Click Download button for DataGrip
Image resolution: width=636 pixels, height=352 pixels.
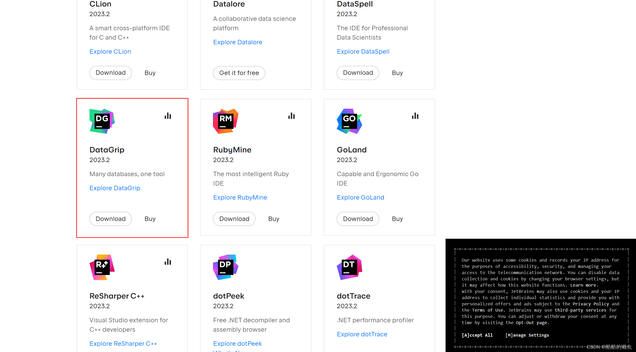pos(110,219)
